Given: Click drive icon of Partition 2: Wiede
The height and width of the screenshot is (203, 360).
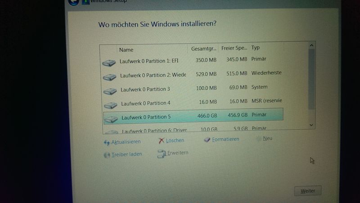Looking at the screenshot, I should tap(109, 77).
